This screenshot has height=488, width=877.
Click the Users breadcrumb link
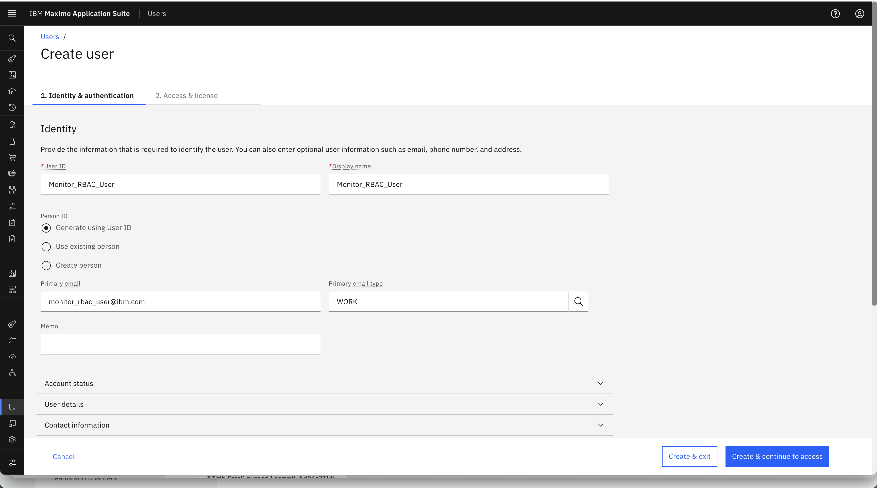(x=50, y=37)
